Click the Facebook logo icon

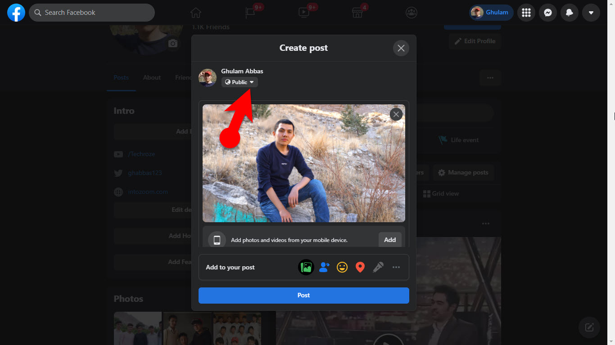click(x=16, y=13)
